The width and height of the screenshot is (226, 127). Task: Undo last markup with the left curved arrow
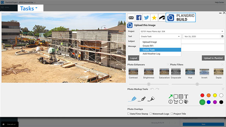(x=152, y=89)
